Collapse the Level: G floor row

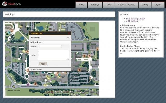point(50,38)
